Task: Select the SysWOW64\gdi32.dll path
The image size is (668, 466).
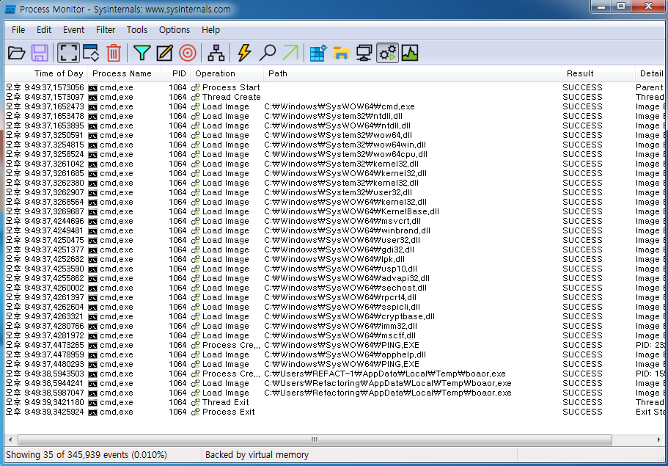Action: pos(339,250)
